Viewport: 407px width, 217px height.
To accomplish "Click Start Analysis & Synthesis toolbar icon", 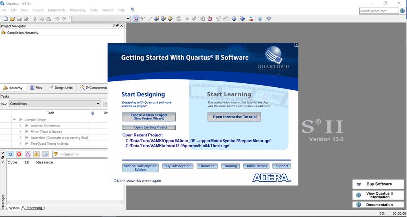I will [194, 19].
